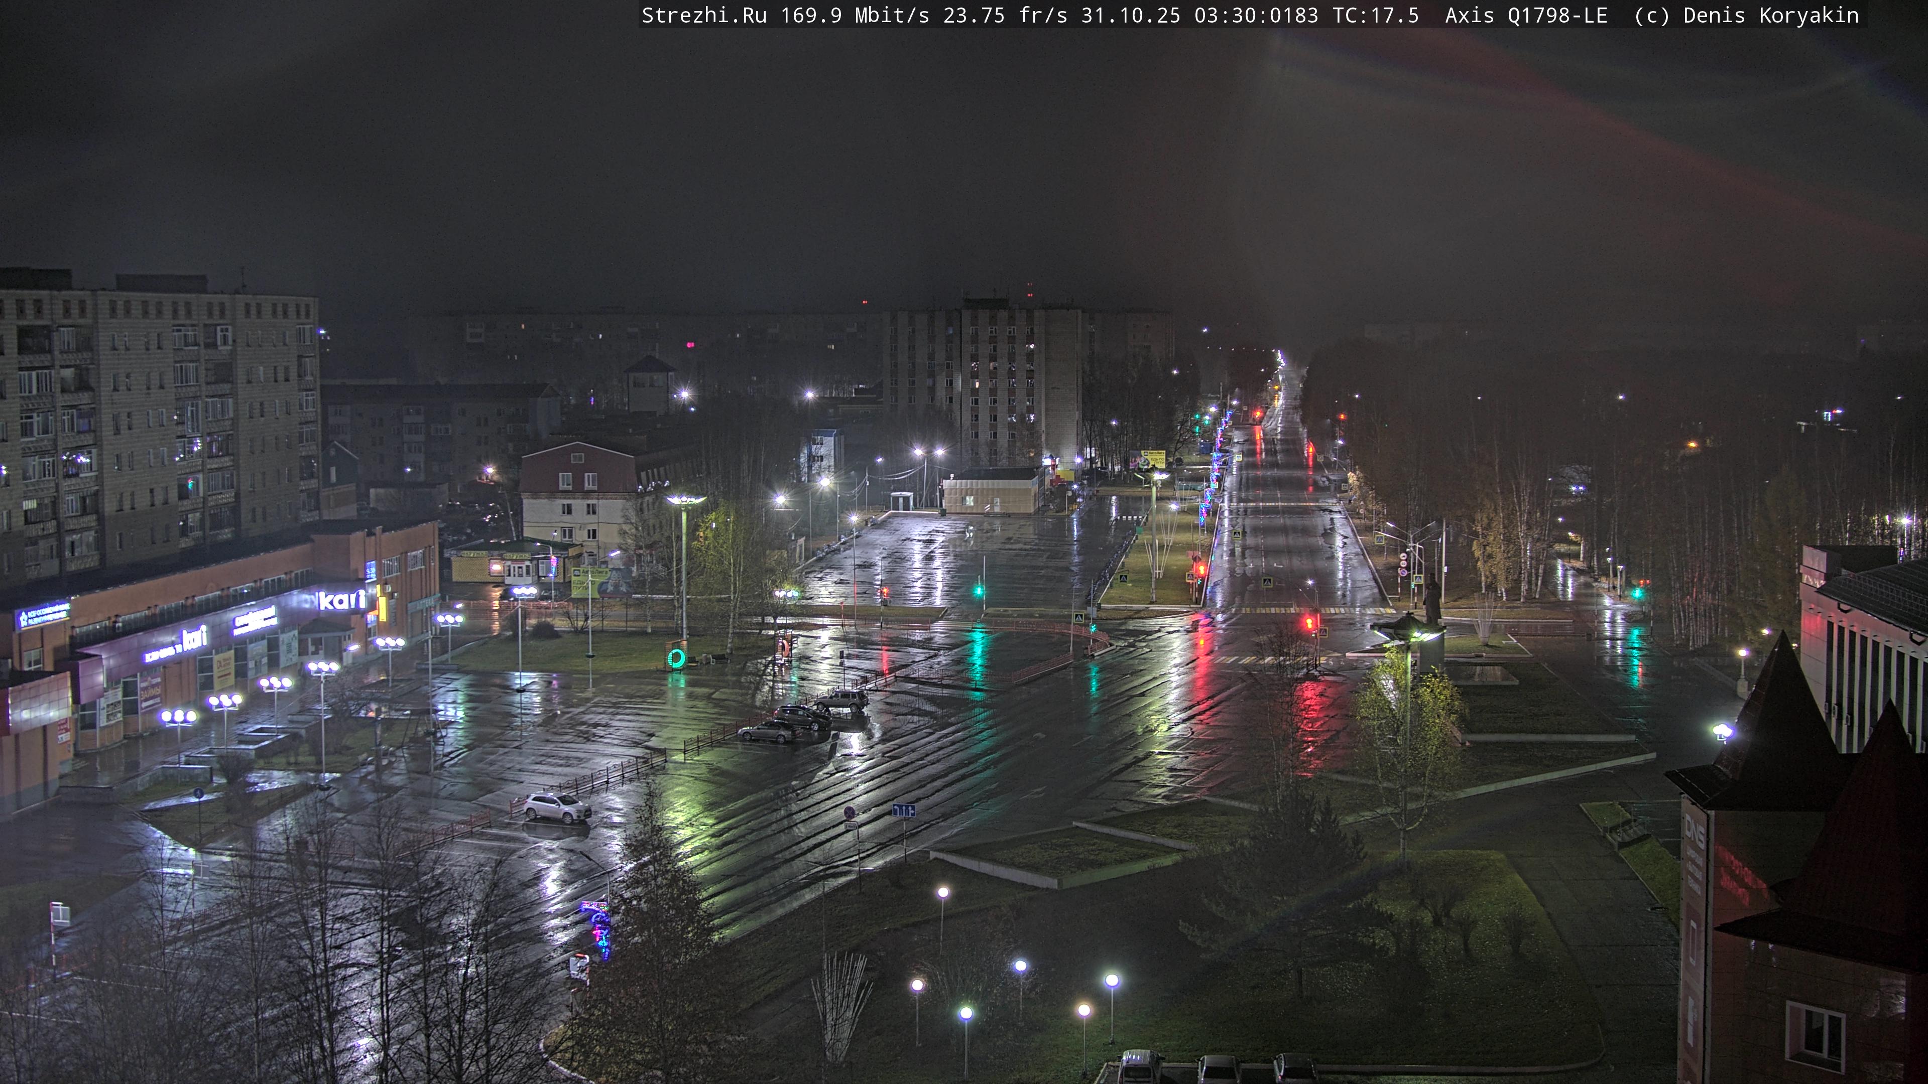1928x1084 pixels.
Task: Click the green glowing ring sculpture
Action: point(676,658)
